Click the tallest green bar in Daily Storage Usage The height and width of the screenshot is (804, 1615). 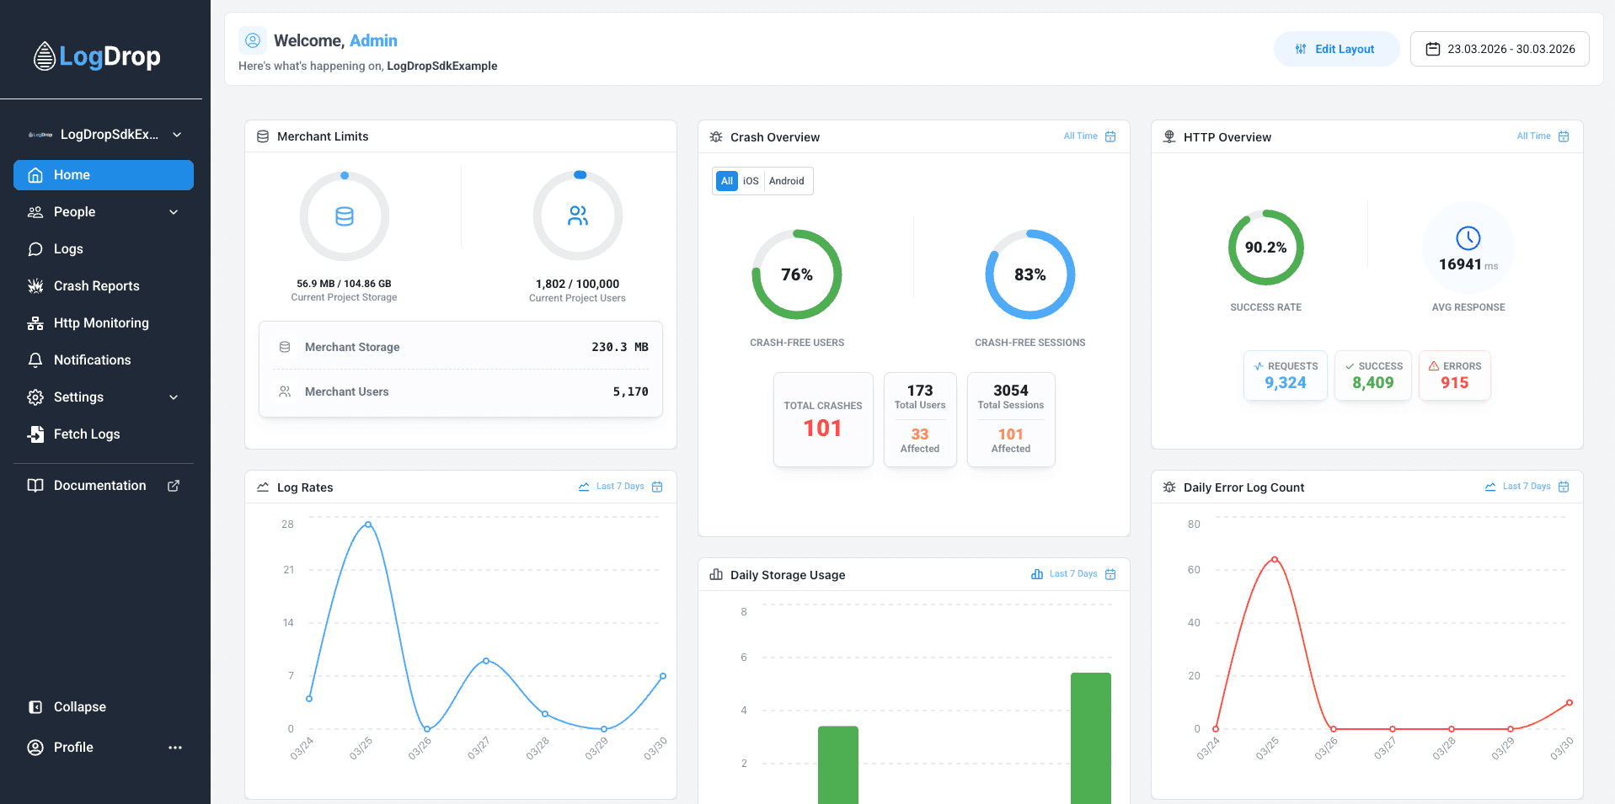pos(1091,738)
